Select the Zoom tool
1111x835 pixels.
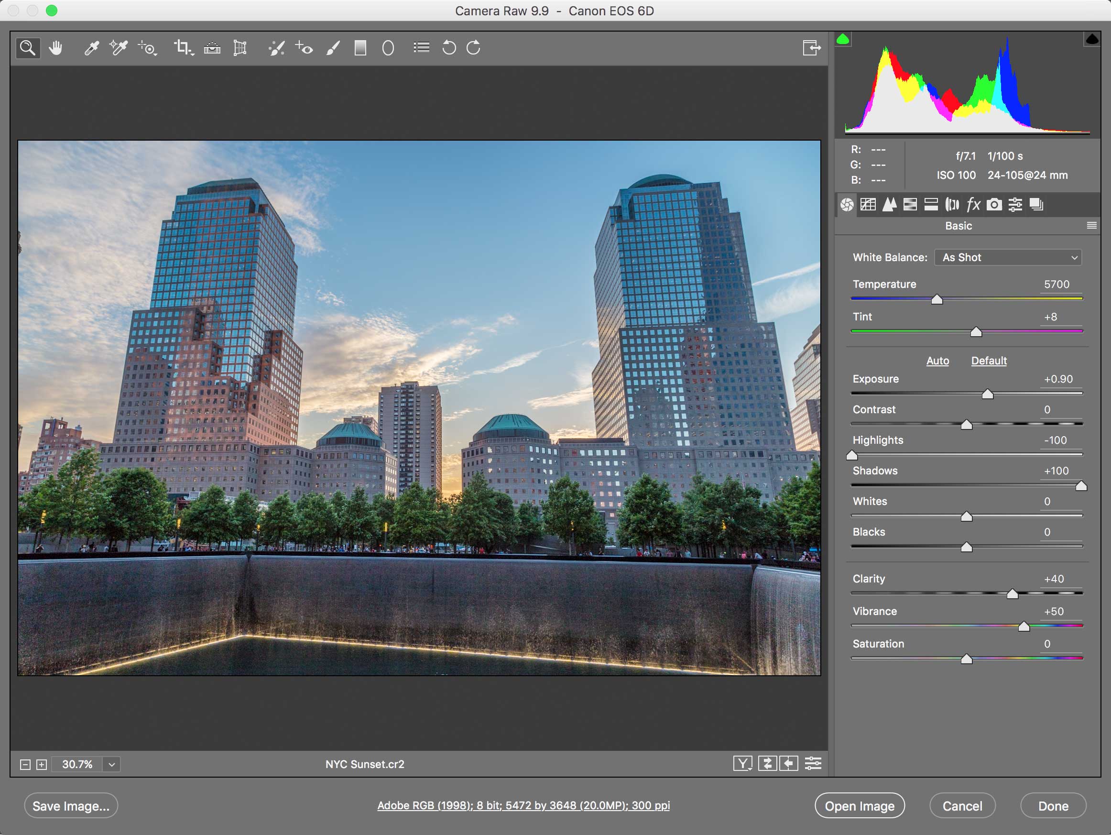coord(28,48)
